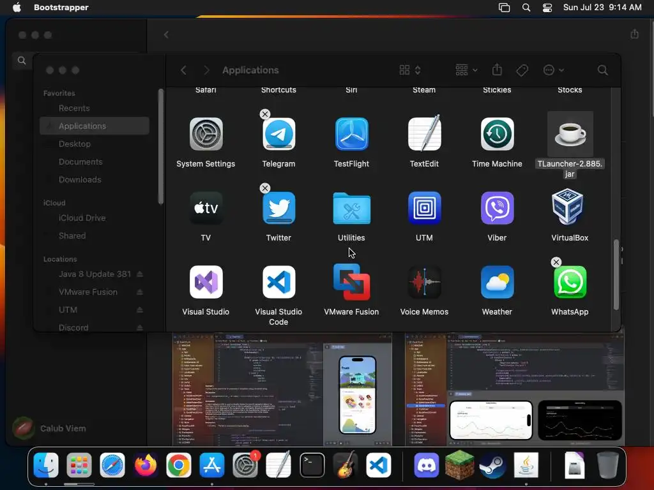Open Spotlight search in menu bar

(x=526, y=7)
